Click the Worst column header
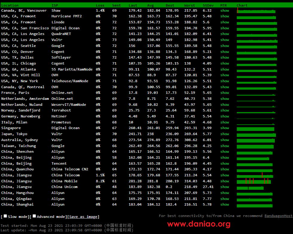The width and height of the screenshot is (293, 234). coord(190,5)
